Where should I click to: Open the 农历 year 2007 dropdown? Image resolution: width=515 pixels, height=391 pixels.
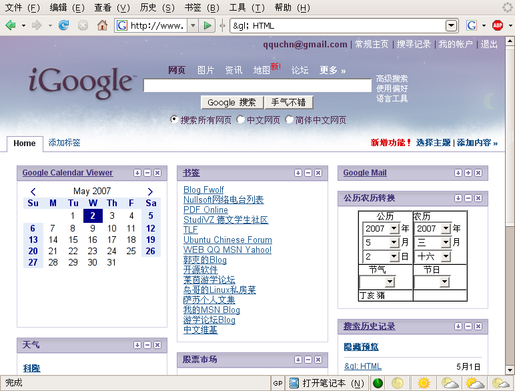coord(446,228)
